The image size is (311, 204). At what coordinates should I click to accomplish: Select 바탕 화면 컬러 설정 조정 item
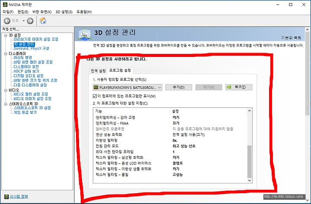click(x=33, y=62)
